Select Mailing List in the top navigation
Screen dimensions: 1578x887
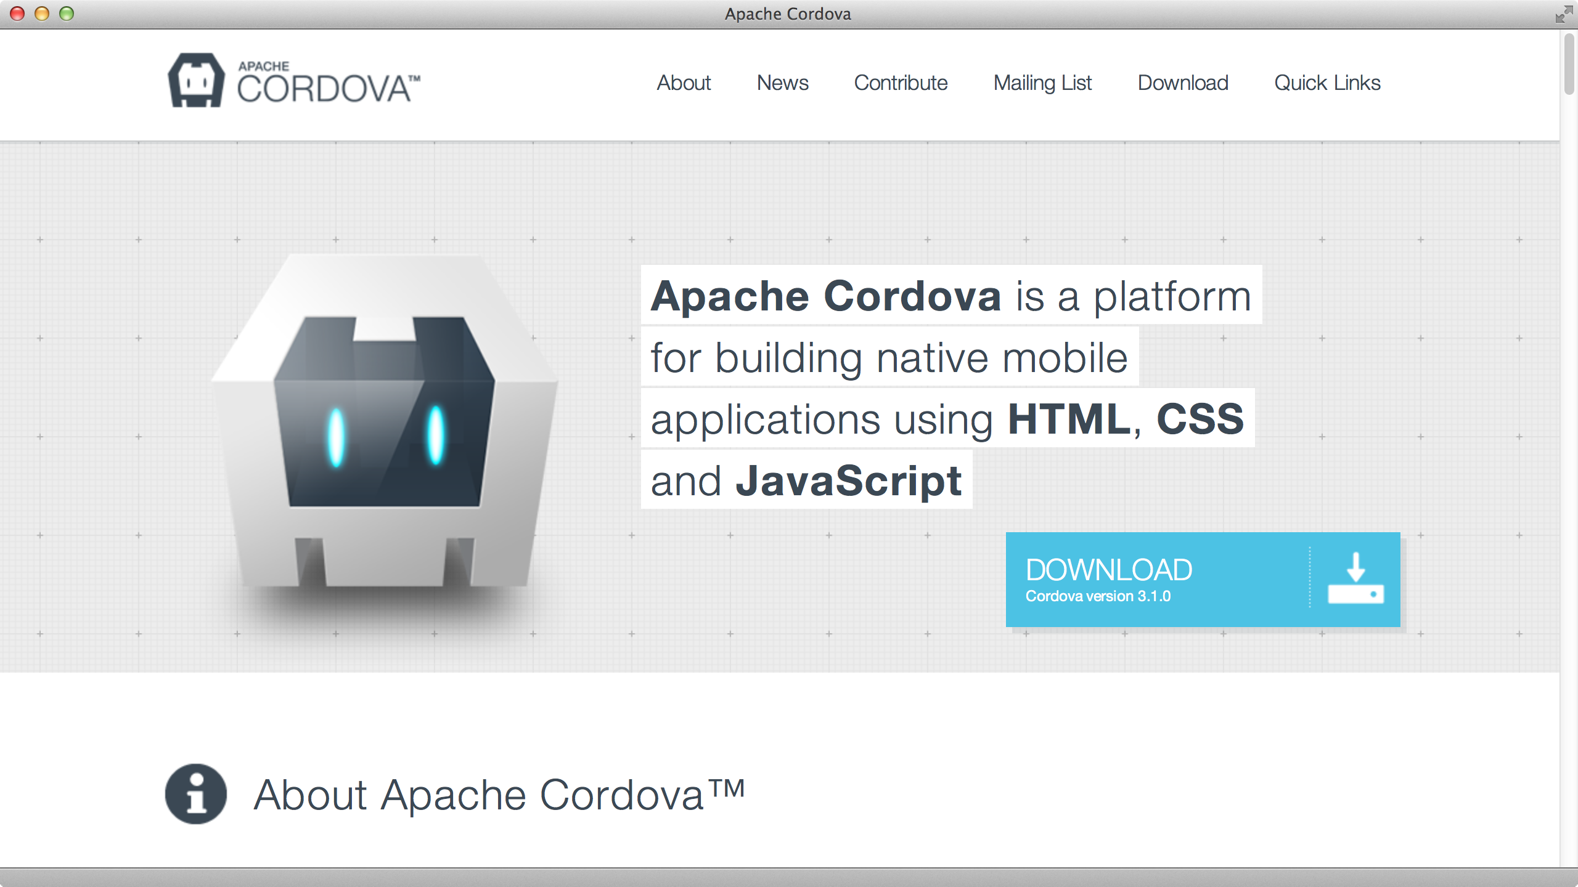(1042, 83)
